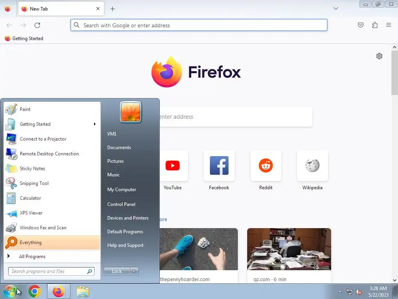Click the user account picture
Screen dimensions: 398x299
point(131,112)
